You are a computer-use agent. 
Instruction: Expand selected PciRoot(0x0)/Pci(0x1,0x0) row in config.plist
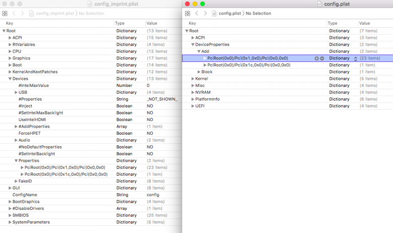(205, 58)
